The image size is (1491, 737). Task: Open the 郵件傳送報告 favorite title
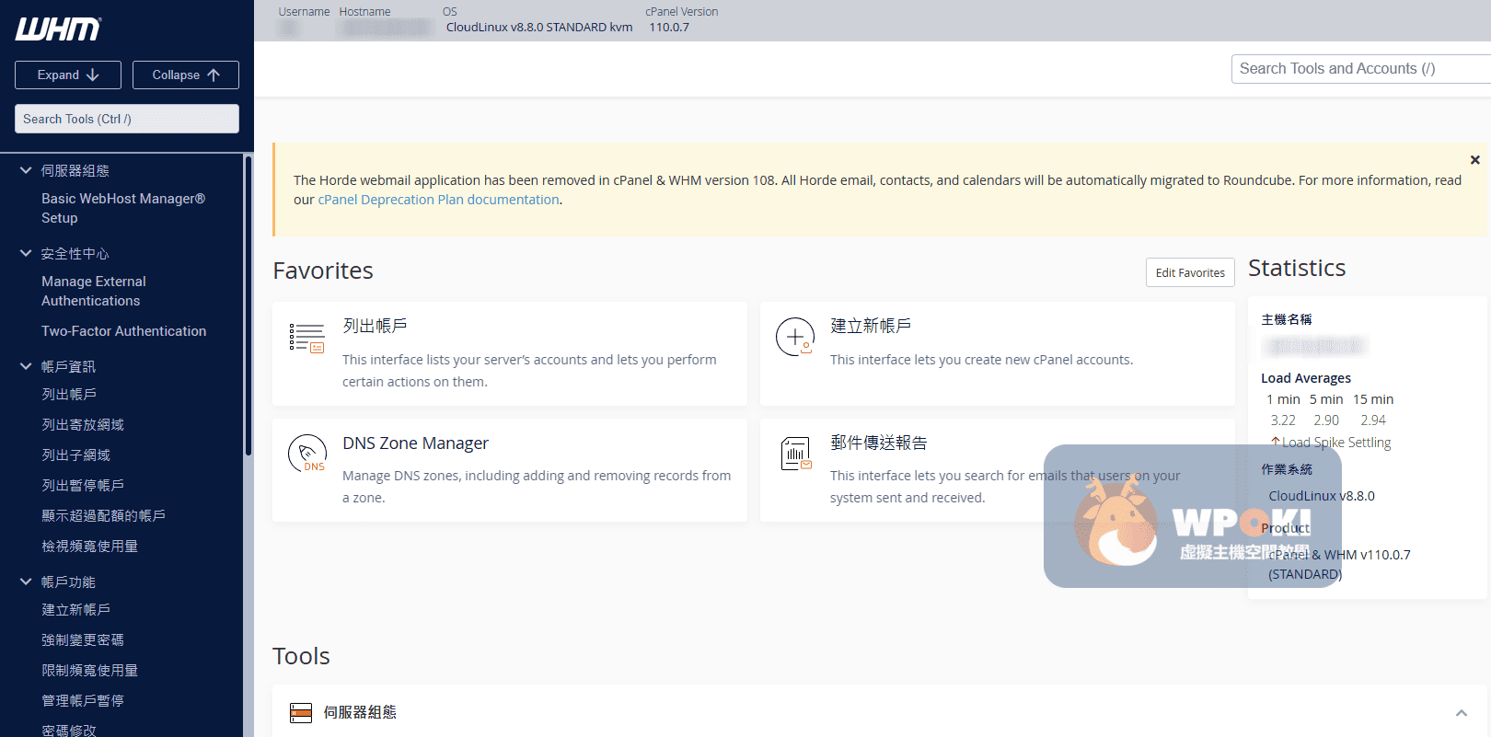[879, 443]
